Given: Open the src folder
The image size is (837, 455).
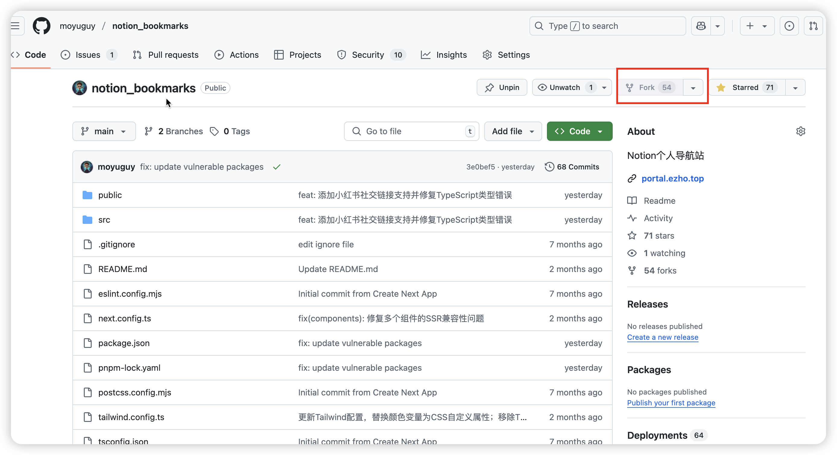Looking at the screenshot, I should tap(104, 220).
